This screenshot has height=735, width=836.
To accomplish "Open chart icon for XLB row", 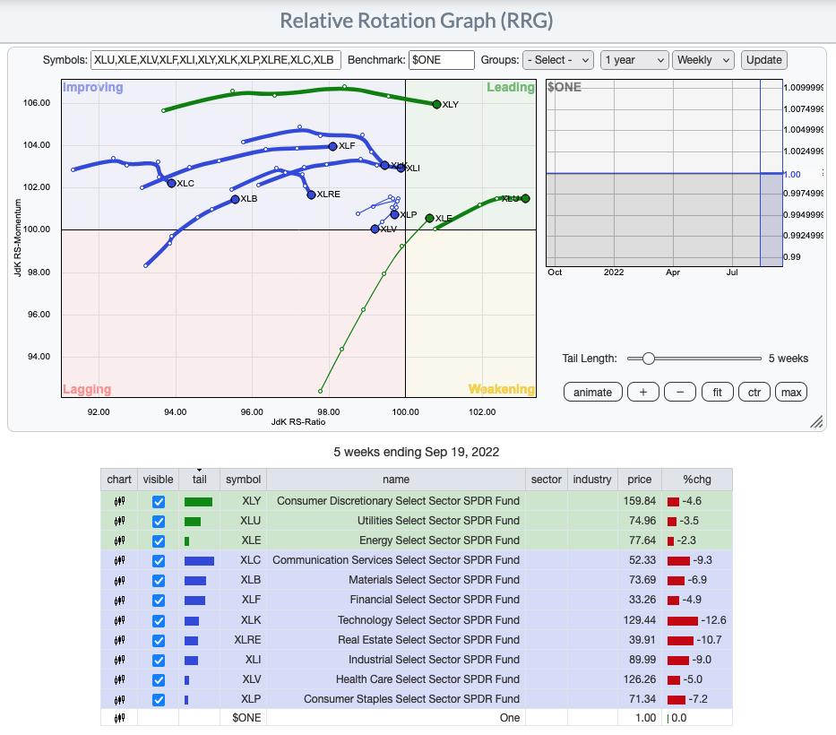I will 119,580.
